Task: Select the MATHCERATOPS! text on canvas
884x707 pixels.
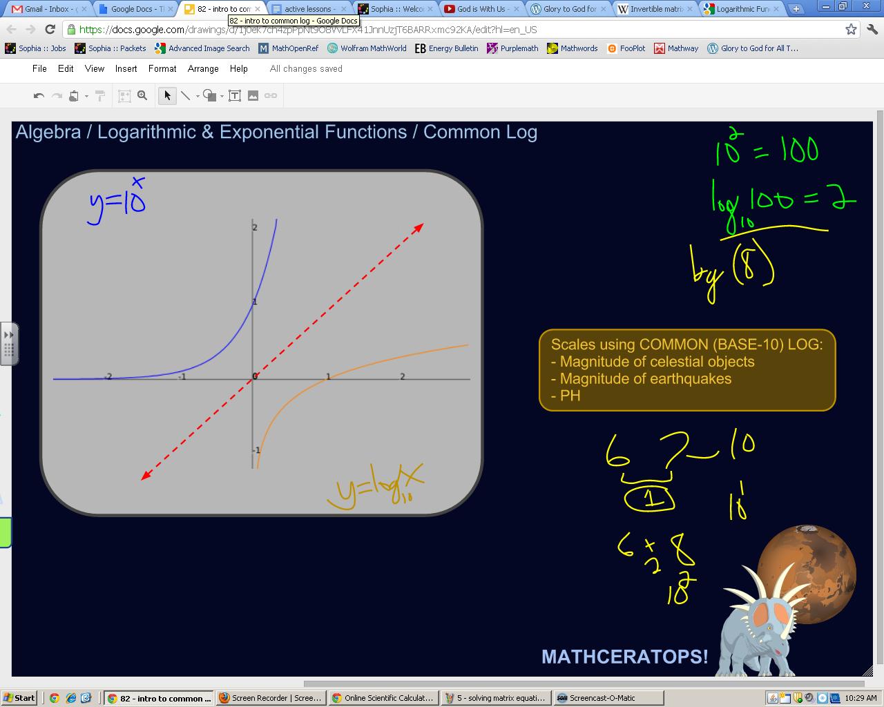Action: (x=625, y=657)
